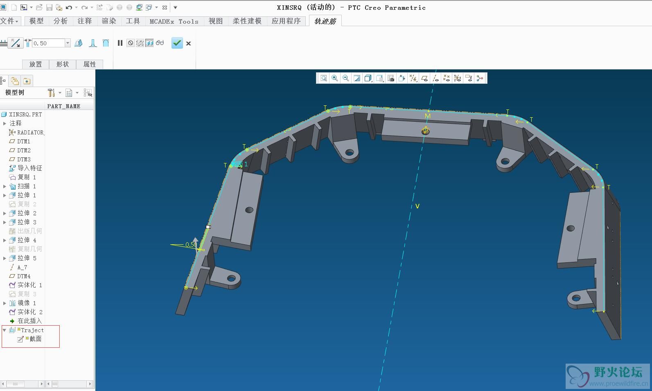Expand the 扫描 1 feature node

pyautogui.click(x=5, y=186)
